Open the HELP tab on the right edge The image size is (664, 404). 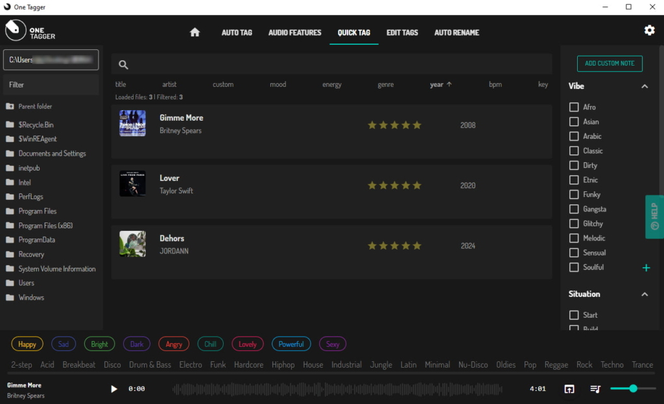pyautogui.click(x=654, y=217)
